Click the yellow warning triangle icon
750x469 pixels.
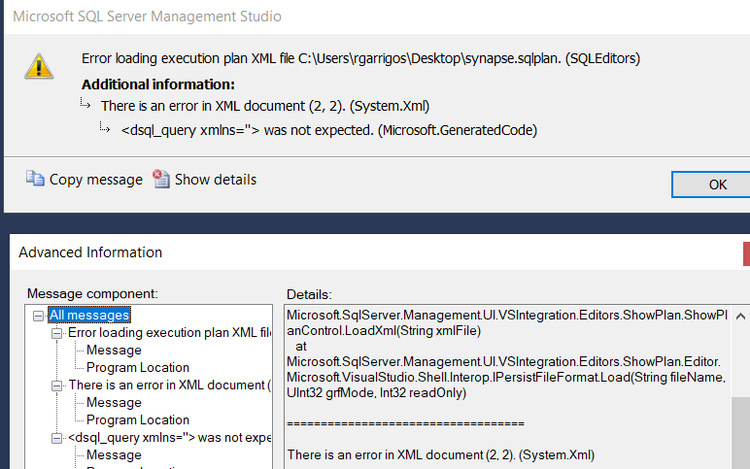click(39, 66)
